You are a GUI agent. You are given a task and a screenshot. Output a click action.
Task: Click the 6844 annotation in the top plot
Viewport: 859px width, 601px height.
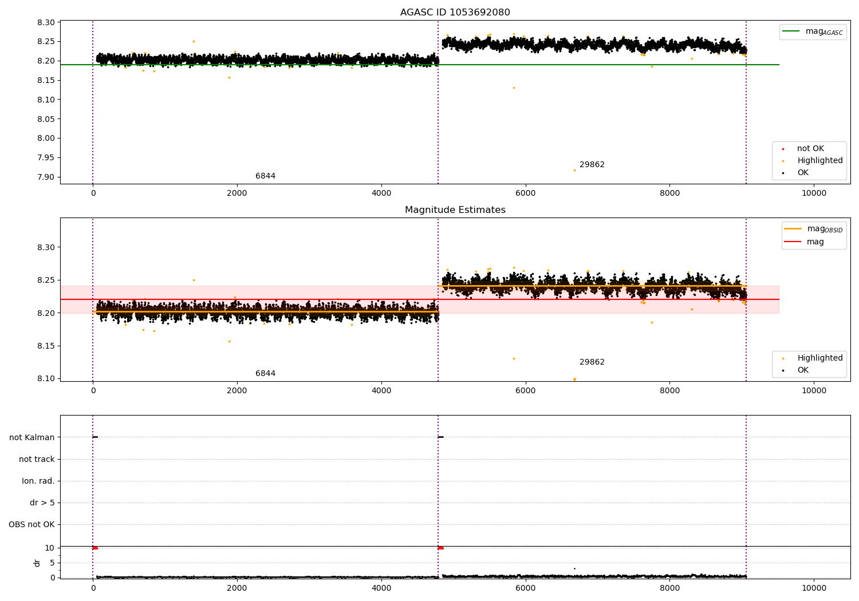pyautogui.click(x=265, y=176)
